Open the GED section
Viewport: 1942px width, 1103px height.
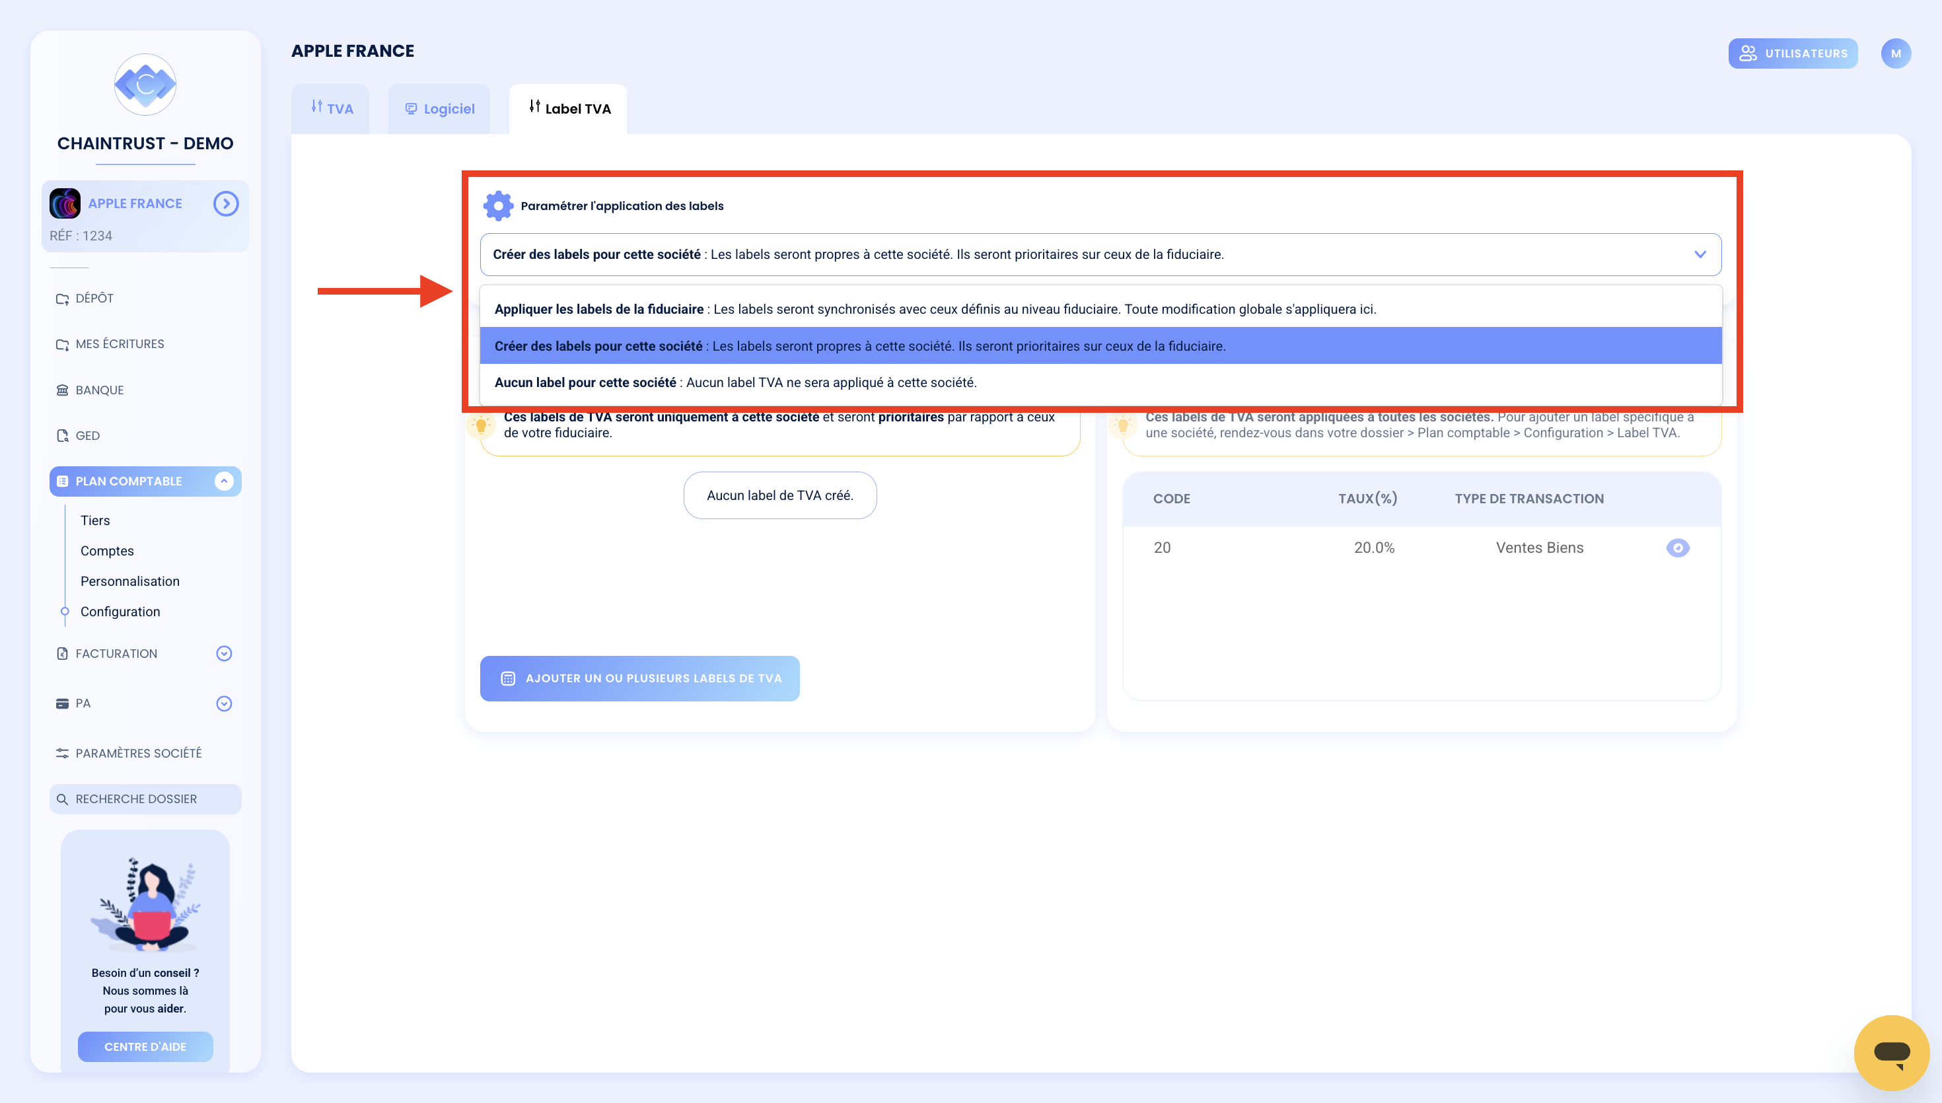click(88, 436)
